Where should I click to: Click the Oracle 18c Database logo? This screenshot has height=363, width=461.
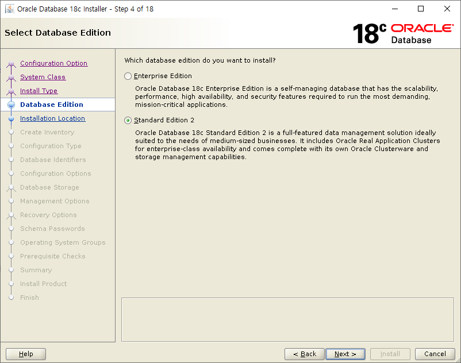tap(403, 33)
